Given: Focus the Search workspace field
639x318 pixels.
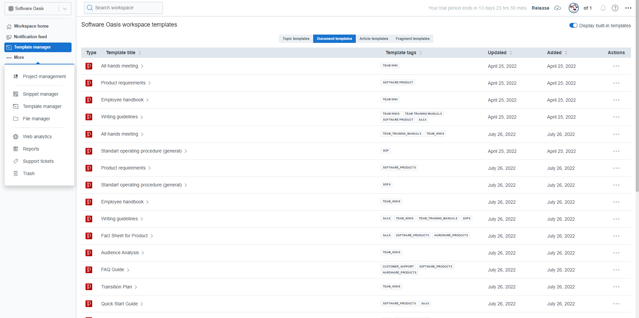Looking at the screenshot, I should [x=123, y=8].
